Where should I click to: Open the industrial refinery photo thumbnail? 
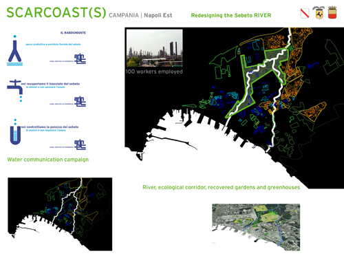pos(154,48)
